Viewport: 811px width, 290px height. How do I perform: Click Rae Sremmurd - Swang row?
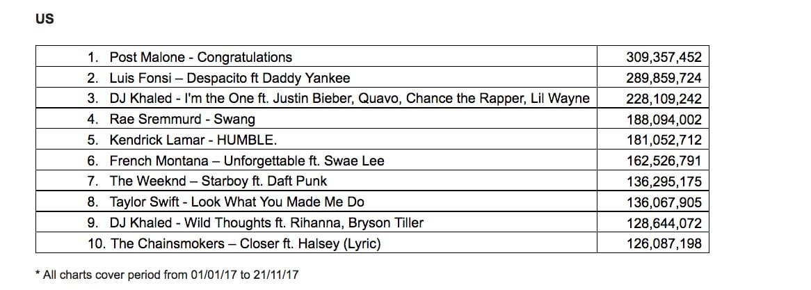click(x=182, y=120)
